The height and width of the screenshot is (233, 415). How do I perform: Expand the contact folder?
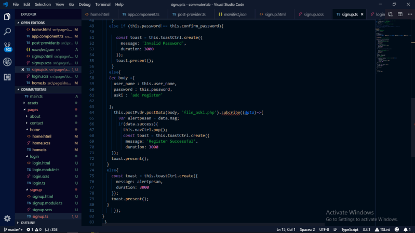(x=48, y=123)
